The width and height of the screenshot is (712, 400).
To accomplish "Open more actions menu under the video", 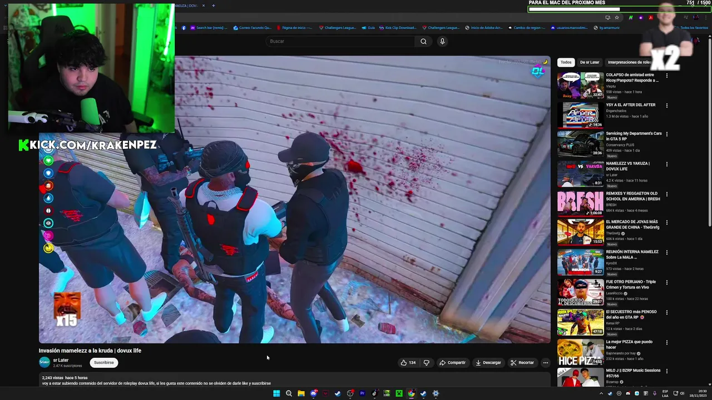I will (x=545, y=363).
